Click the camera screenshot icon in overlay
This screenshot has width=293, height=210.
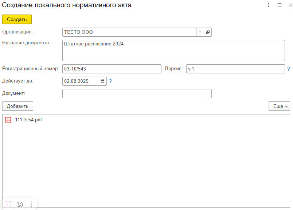(20, 204)
